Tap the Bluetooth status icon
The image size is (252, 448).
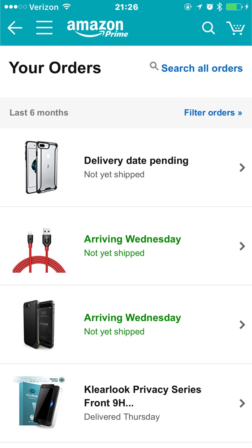pos(219,7)
